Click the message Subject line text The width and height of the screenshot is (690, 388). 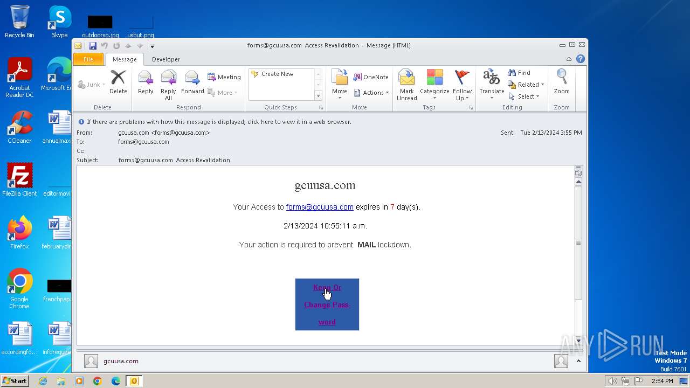[x=174, y=160]
